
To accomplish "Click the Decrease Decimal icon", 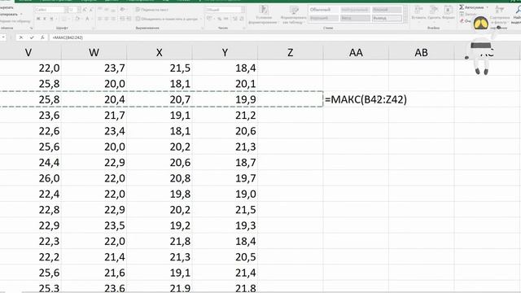I will point(242,19).
